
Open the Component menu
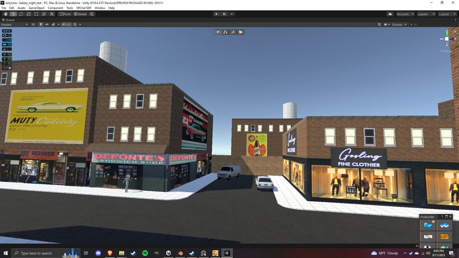point(56,8)
